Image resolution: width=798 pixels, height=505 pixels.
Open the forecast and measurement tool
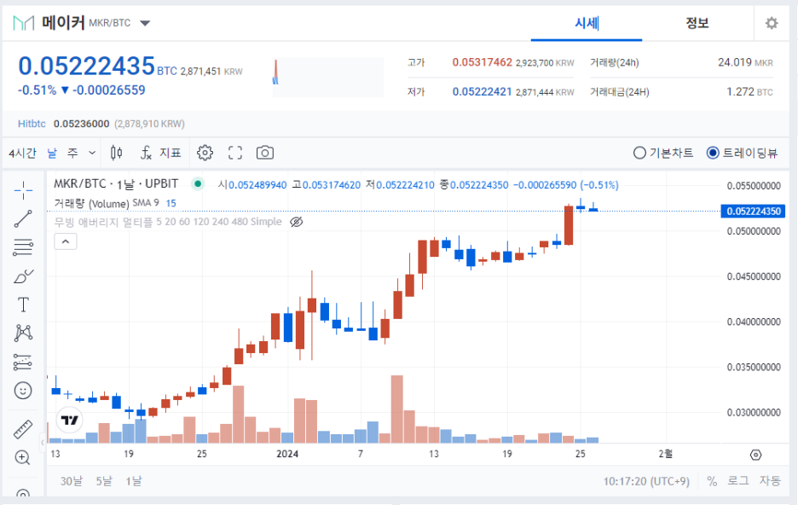point(23,362)
